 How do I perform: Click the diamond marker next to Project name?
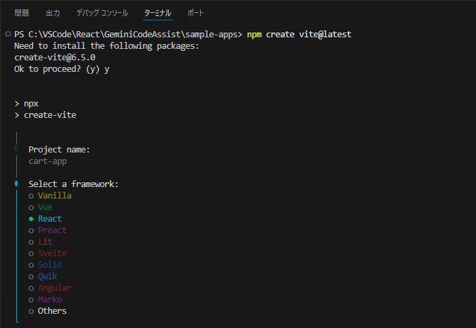(16, 148)
